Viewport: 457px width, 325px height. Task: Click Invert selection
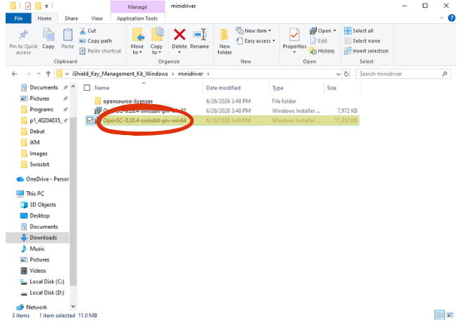pos(366,51)
